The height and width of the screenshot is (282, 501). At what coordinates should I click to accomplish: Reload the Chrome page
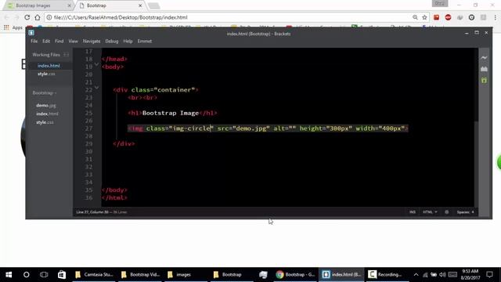pos(27,17)
